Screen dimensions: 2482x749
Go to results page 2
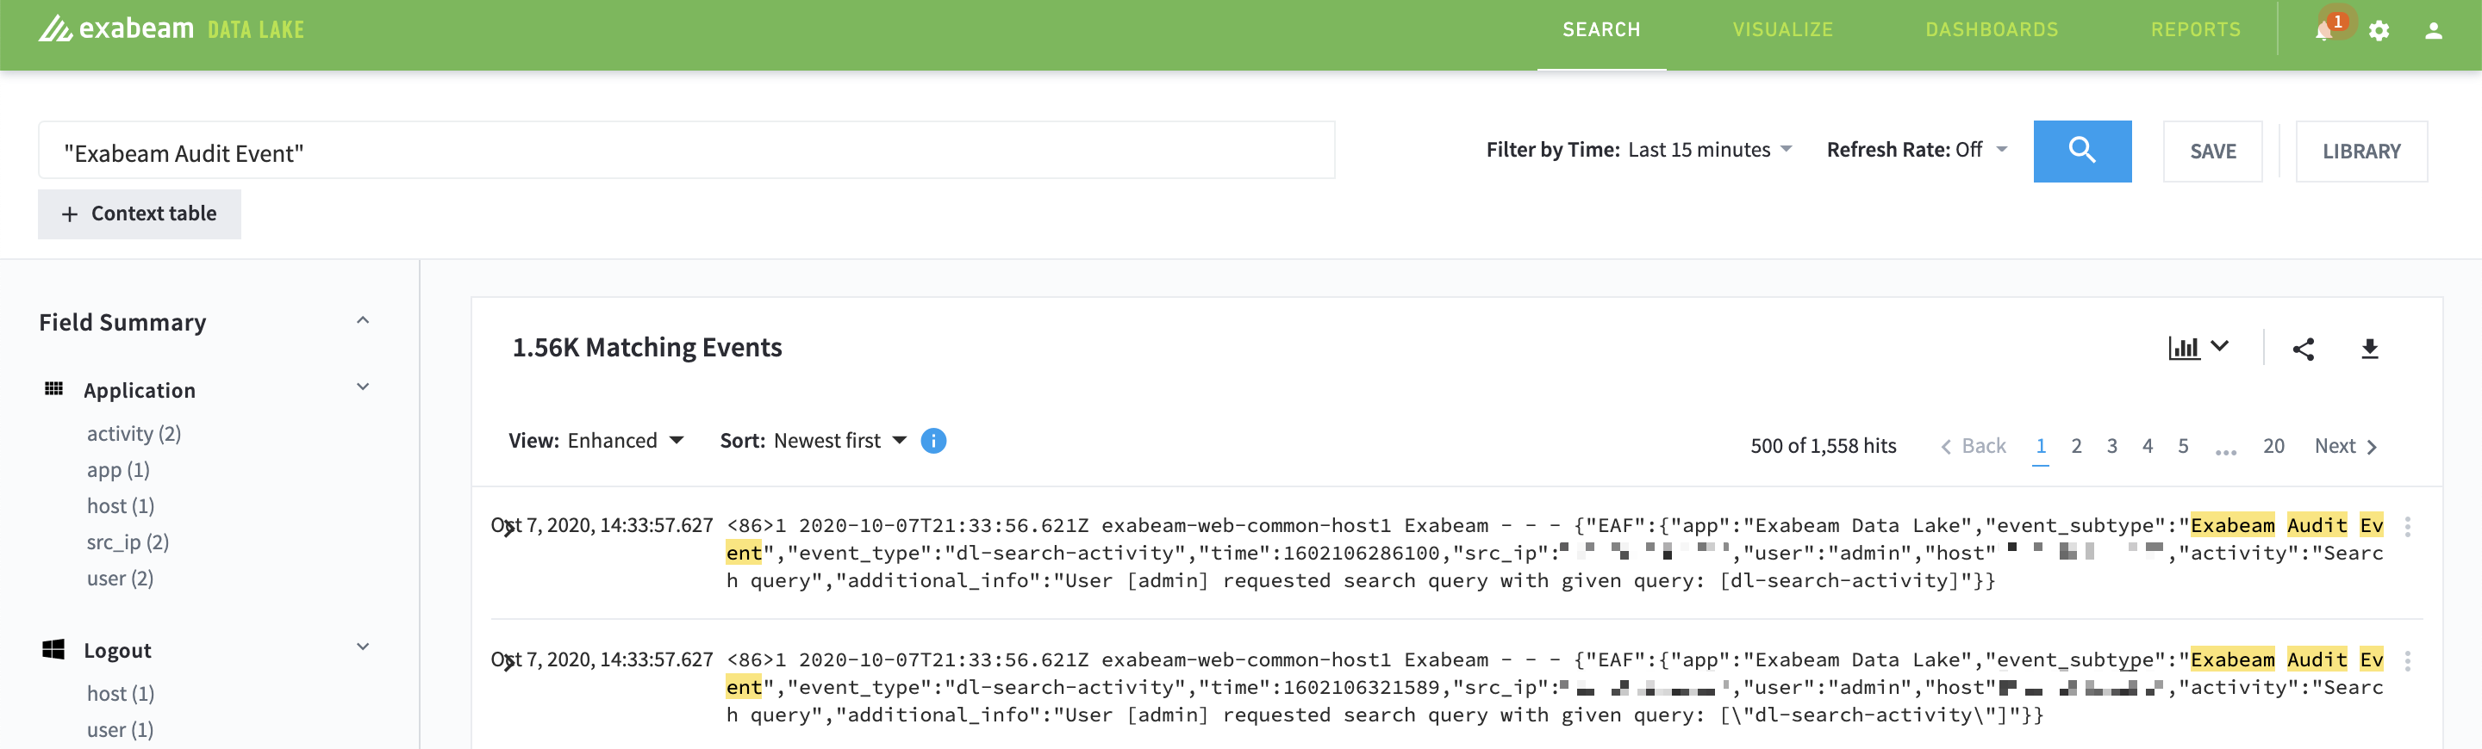click(2075, 446)
